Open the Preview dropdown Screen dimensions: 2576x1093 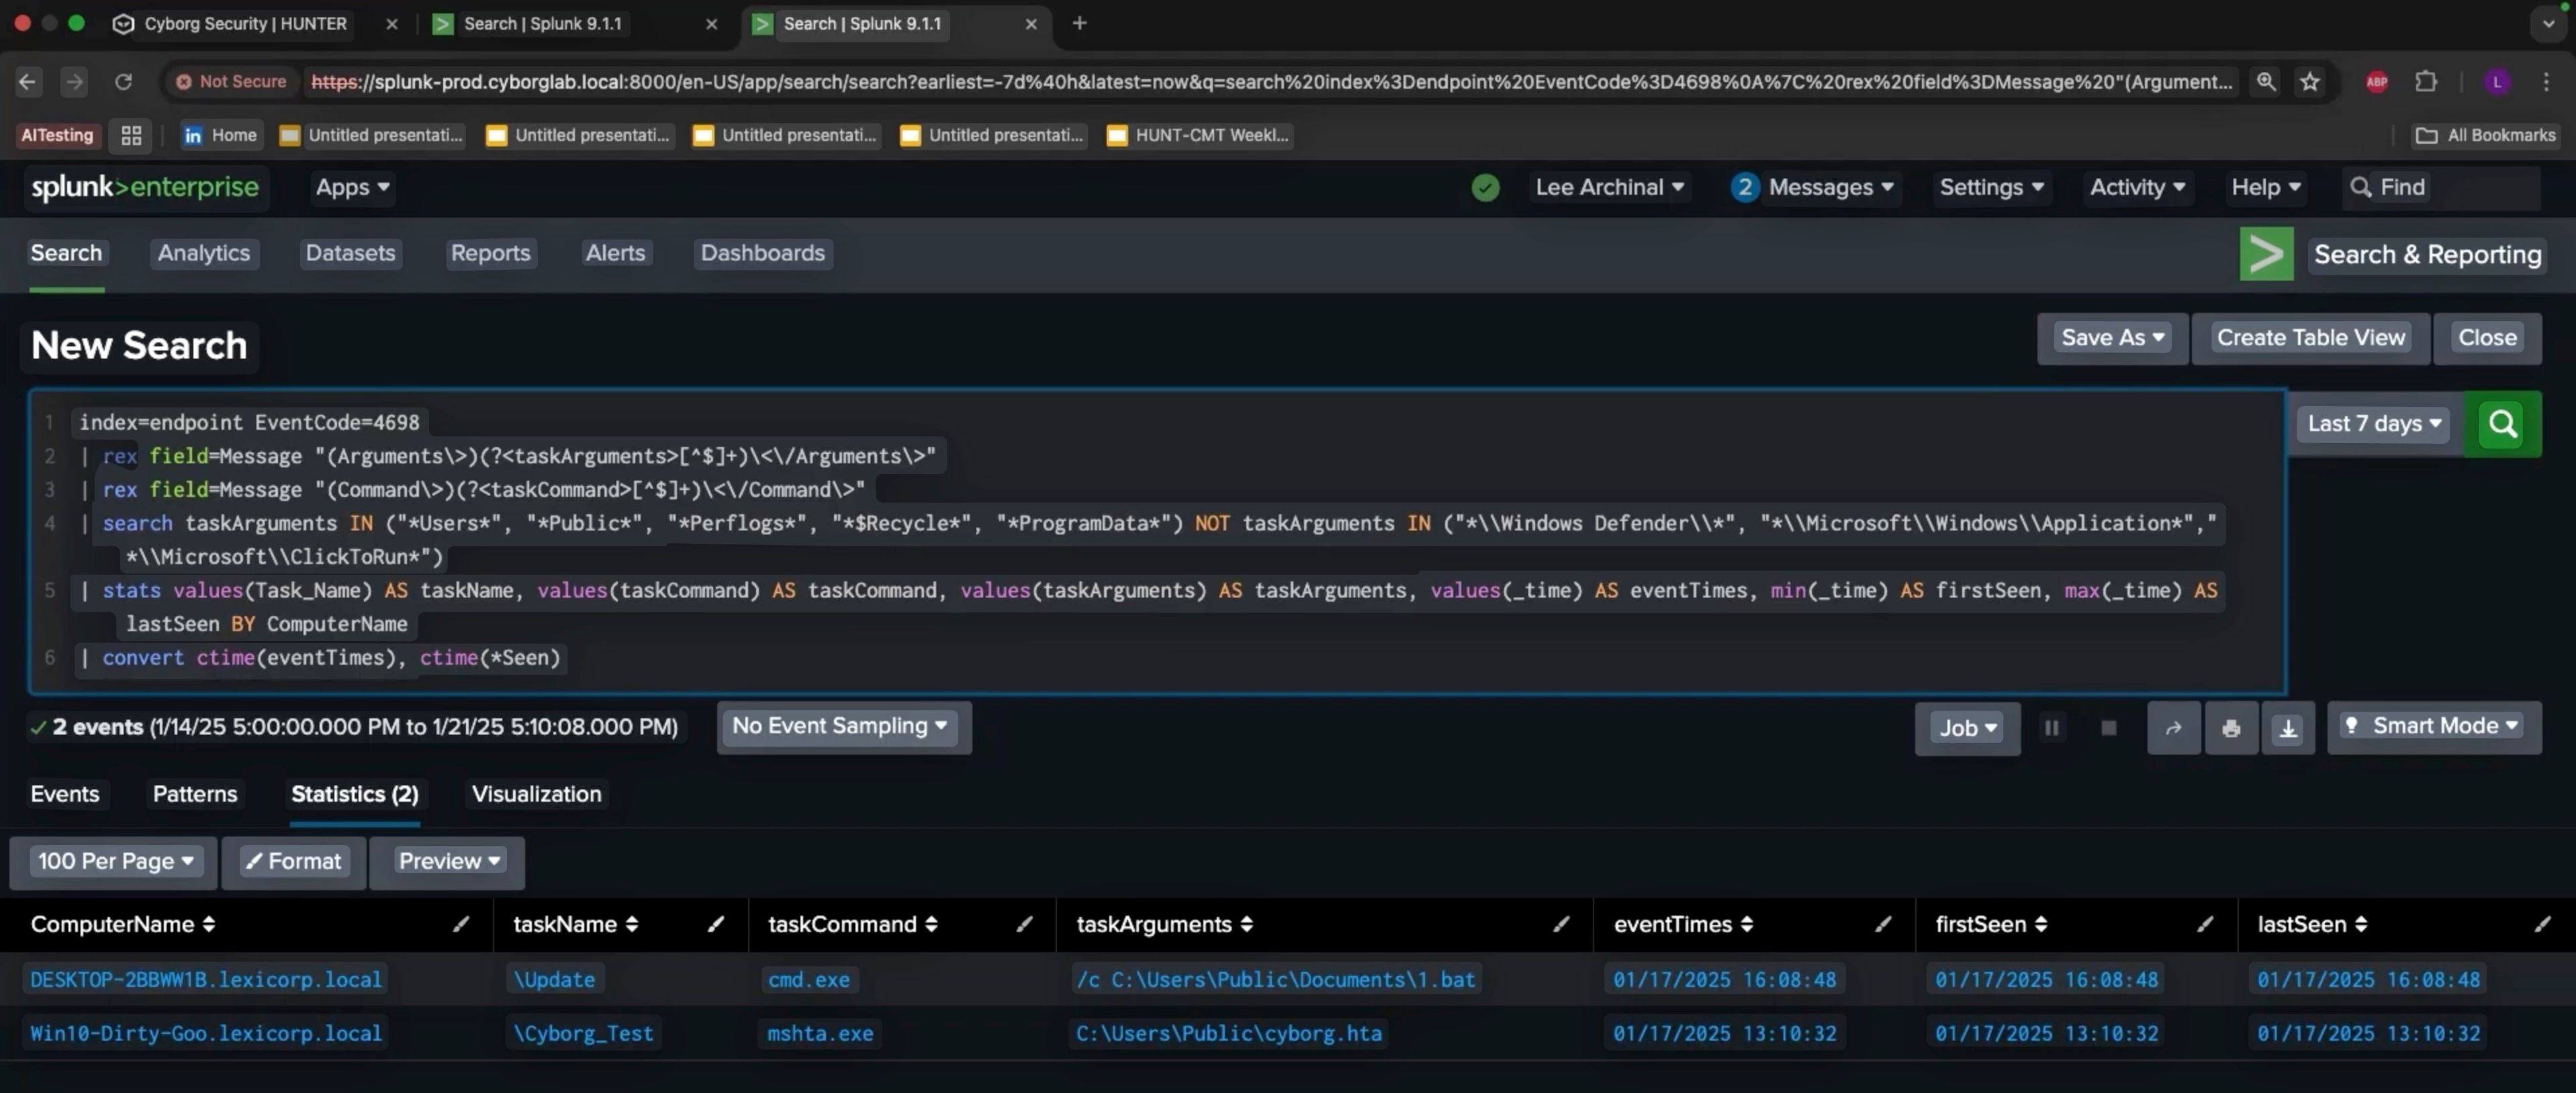point(448,862)
